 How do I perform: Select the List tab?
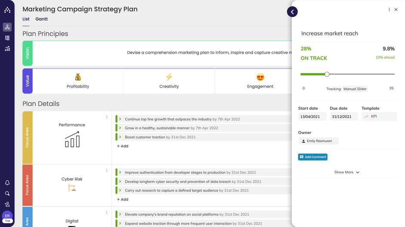point(26,19)
